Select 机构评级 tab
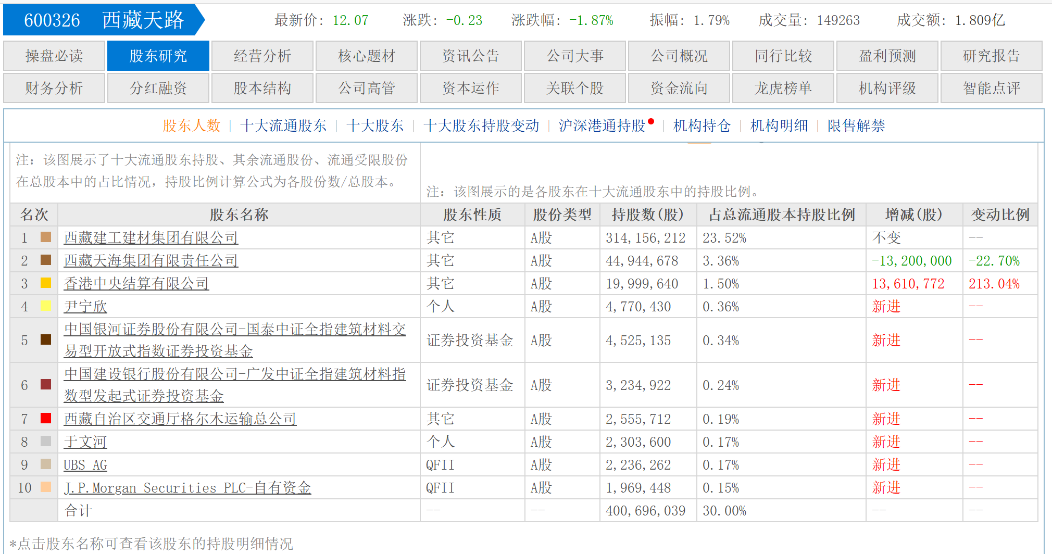 click(887, 88)
